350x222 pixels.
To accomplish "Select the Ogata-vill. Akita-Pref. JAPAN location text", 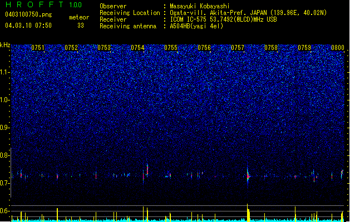I will coord(248,13).
